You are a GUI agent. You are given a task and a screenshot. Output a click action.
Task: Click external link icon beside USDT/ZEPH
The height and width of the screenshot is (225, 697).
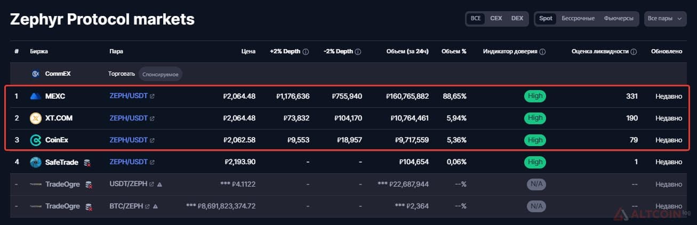(151, 184)
